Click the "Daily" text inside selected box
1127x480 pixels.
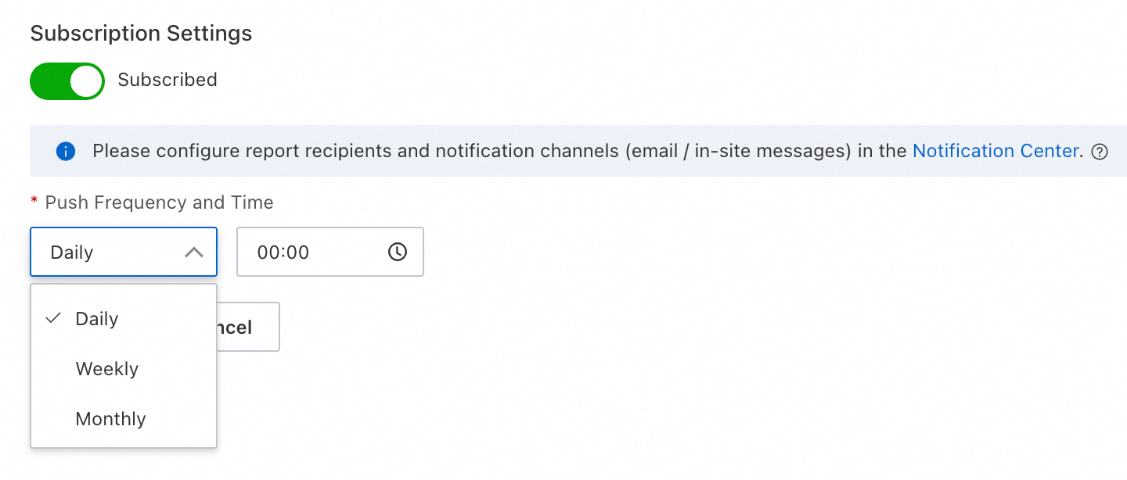72,253
